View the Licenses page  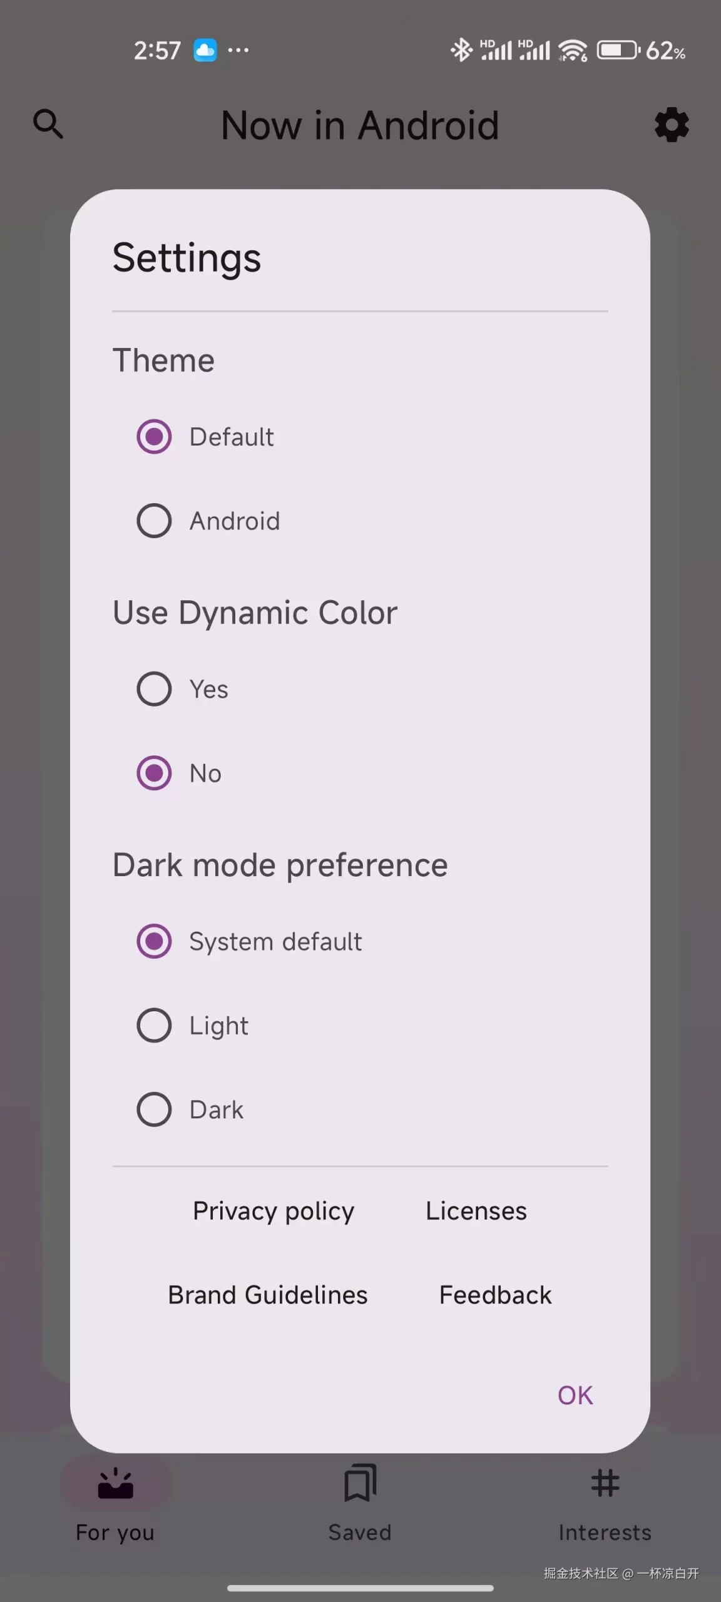tap(476, 1211)
